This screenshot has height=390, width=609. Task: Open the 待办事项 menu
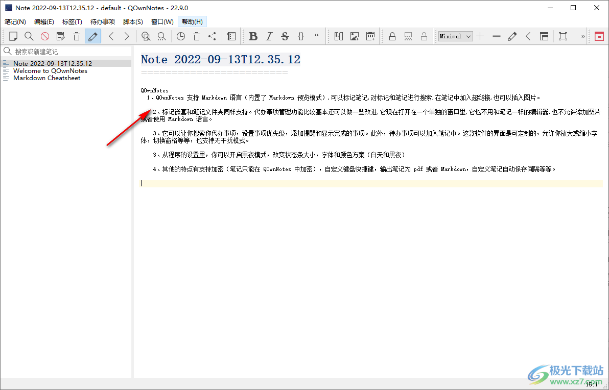click(102, 21)
